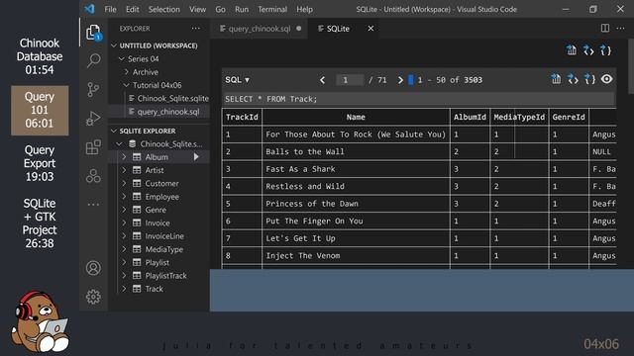Show additional views ellipsis in activity bar
The height and width of the screenshot is (356, 634).
93,205
